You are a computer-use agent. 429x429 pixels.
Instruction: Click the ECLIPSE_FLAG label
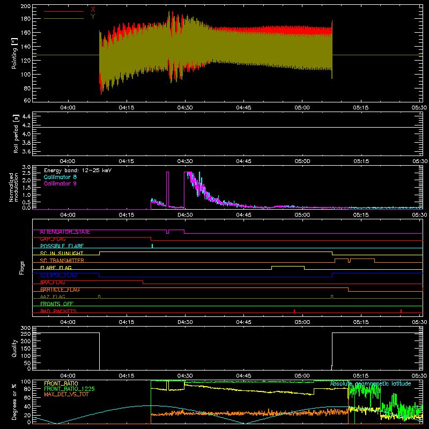58,275
